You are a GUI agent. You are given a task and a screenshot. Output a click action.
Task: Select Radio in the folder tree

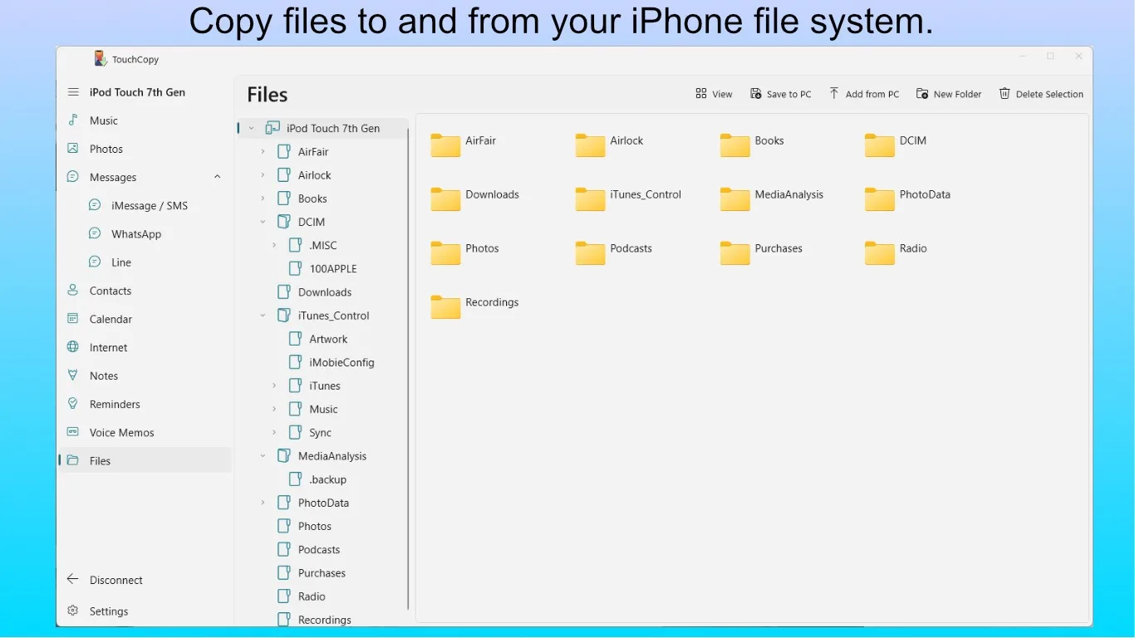click(x=312, y=596)
